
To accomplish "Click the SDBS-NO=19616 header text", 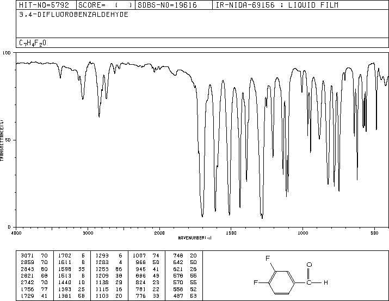I will pyautogui.click(x=167, y=5).
